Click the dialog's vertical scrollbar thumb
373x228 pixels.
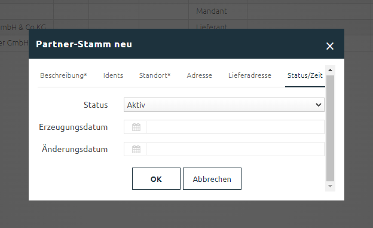click(x=330, y=129)
